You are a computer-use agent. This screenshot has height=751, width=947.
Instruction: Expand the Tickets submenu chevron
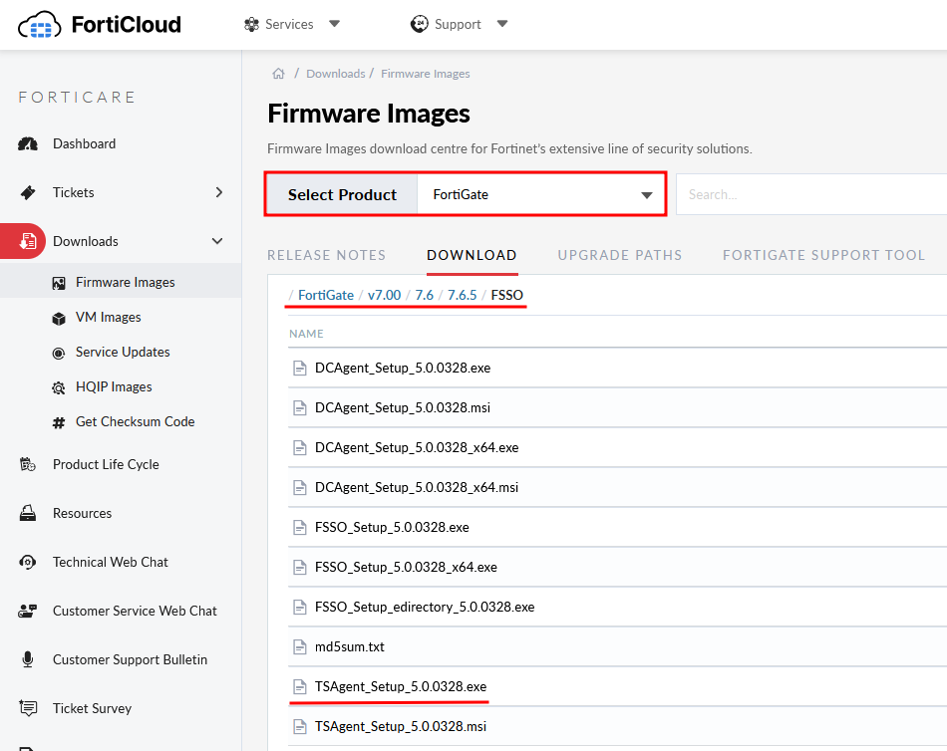click(219, 192)
